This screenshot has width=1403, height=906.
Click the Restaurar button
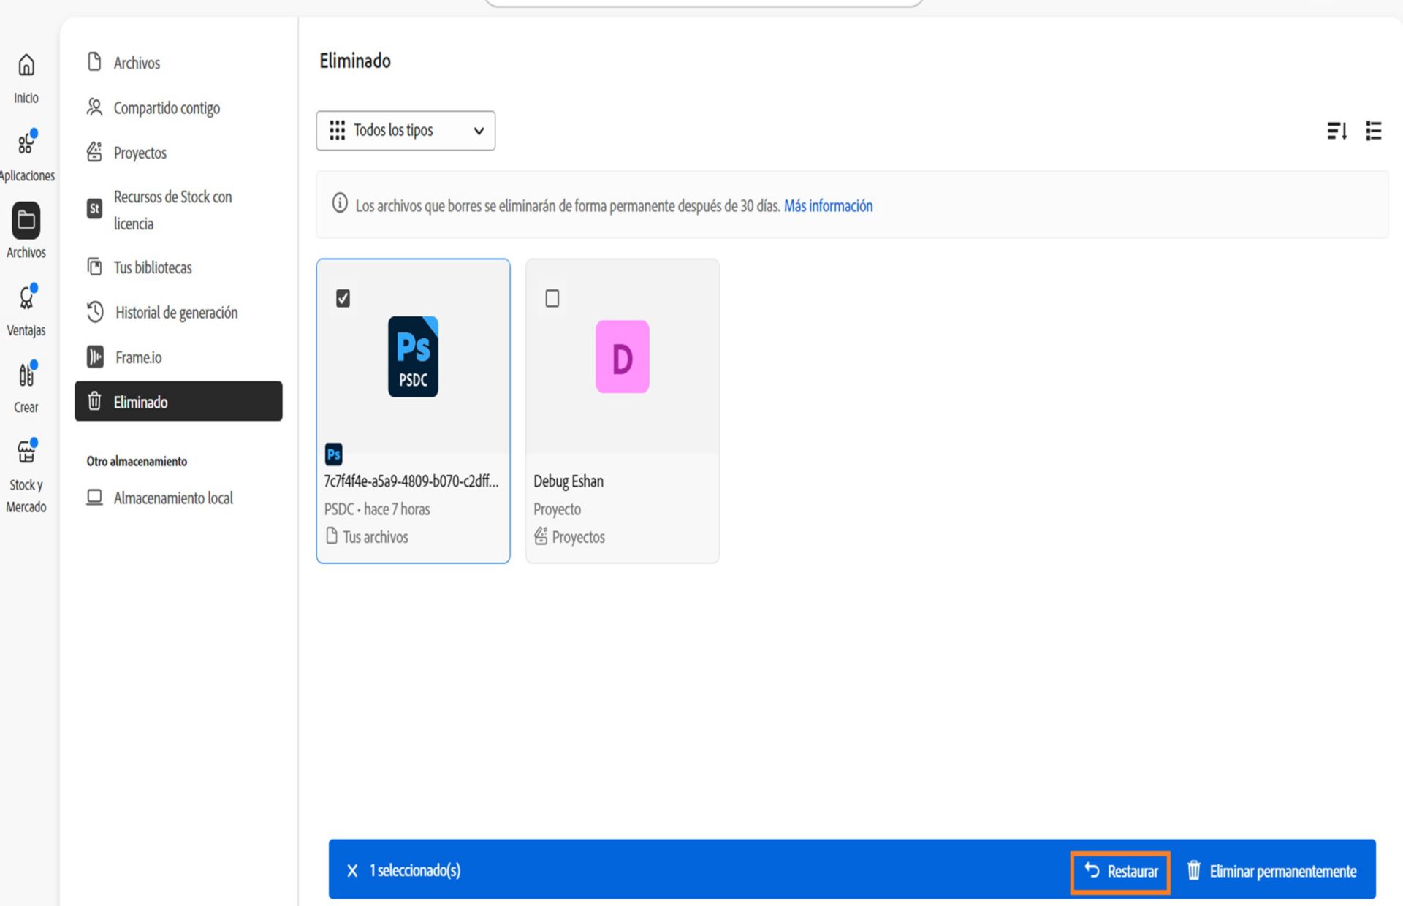click(1120, 872)
